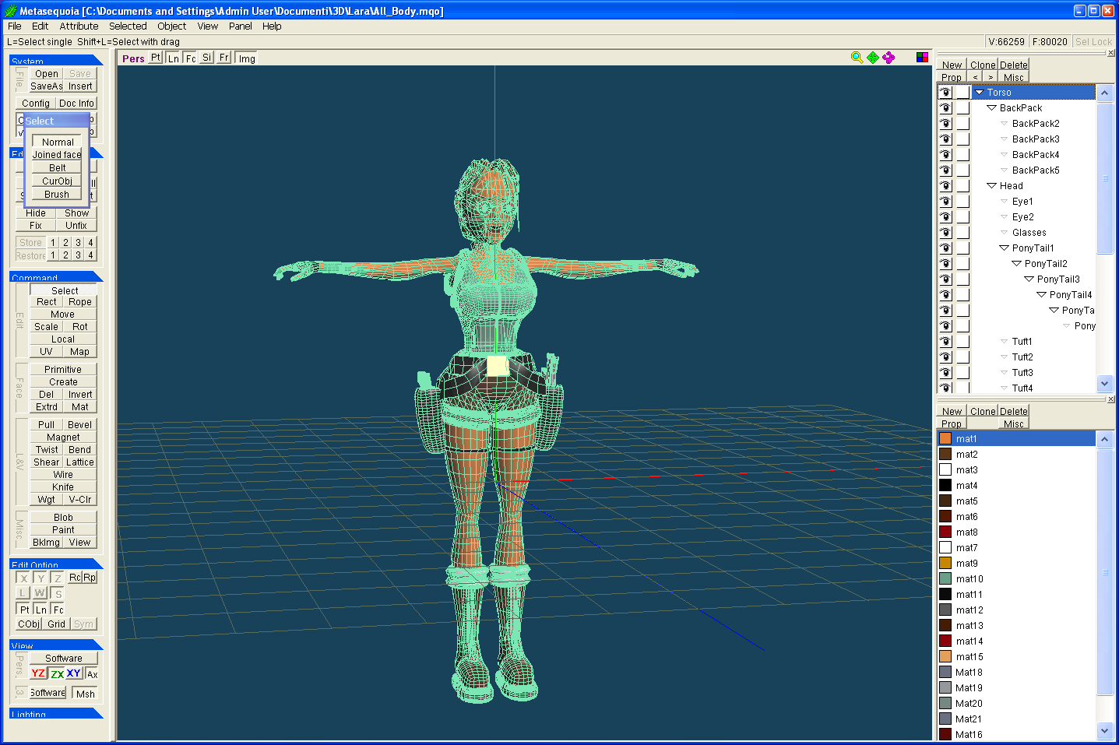The height and width of the screenshot is (745, 1119).
Task: Toggle Fc in the Edit Option panel
Action: 58,610
